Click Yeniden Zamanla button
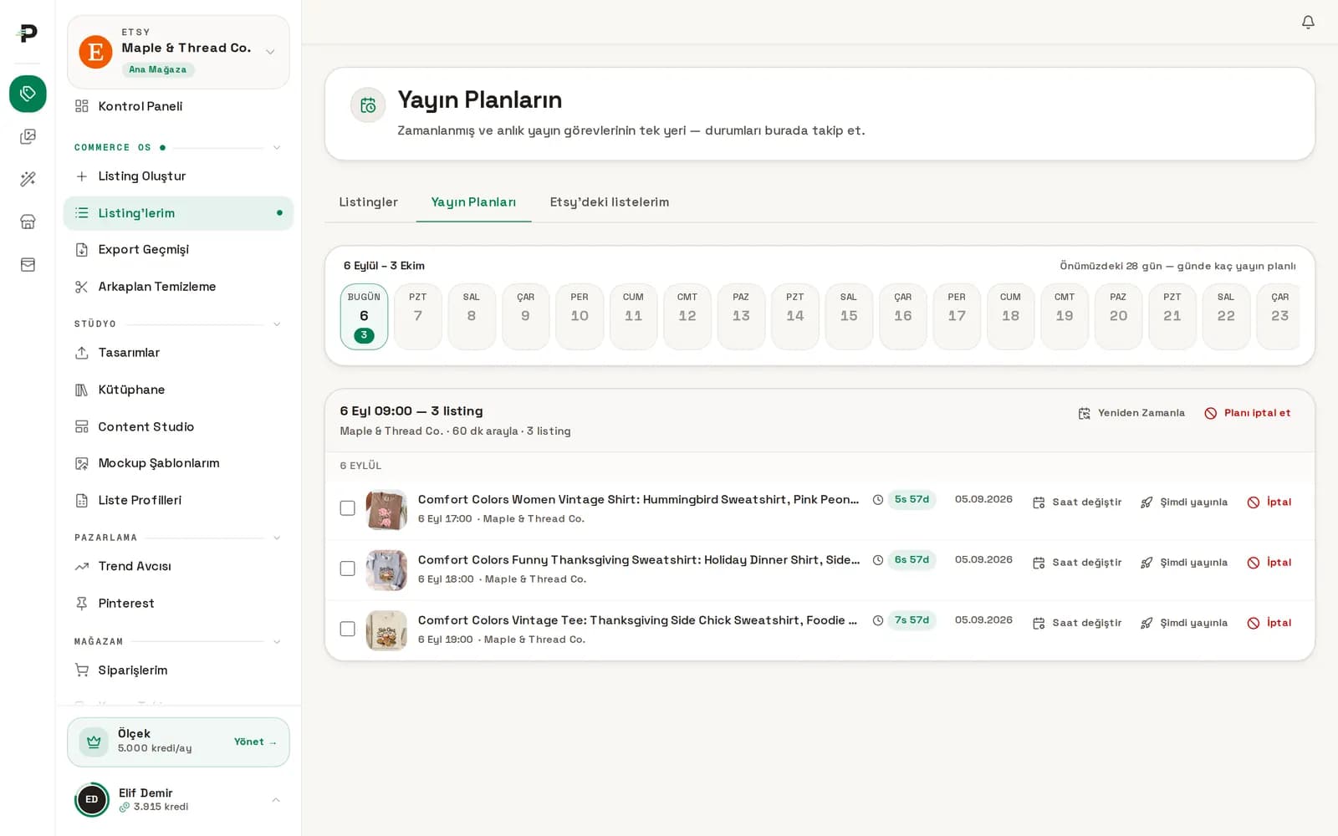This screenshot has width=1338, height=836. pos(1131,413)
